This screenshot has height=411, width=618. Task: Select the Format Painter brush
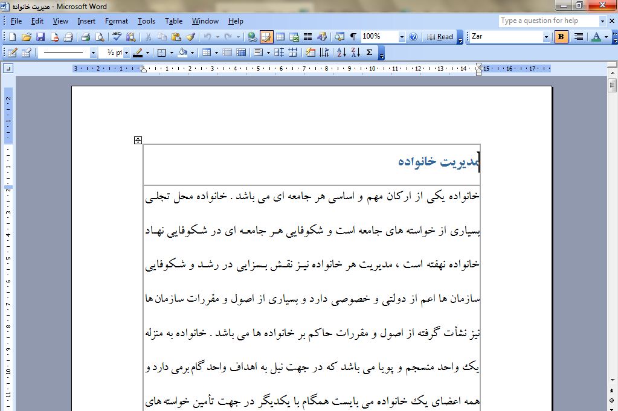pyautogui.click(x=190, y=37)
